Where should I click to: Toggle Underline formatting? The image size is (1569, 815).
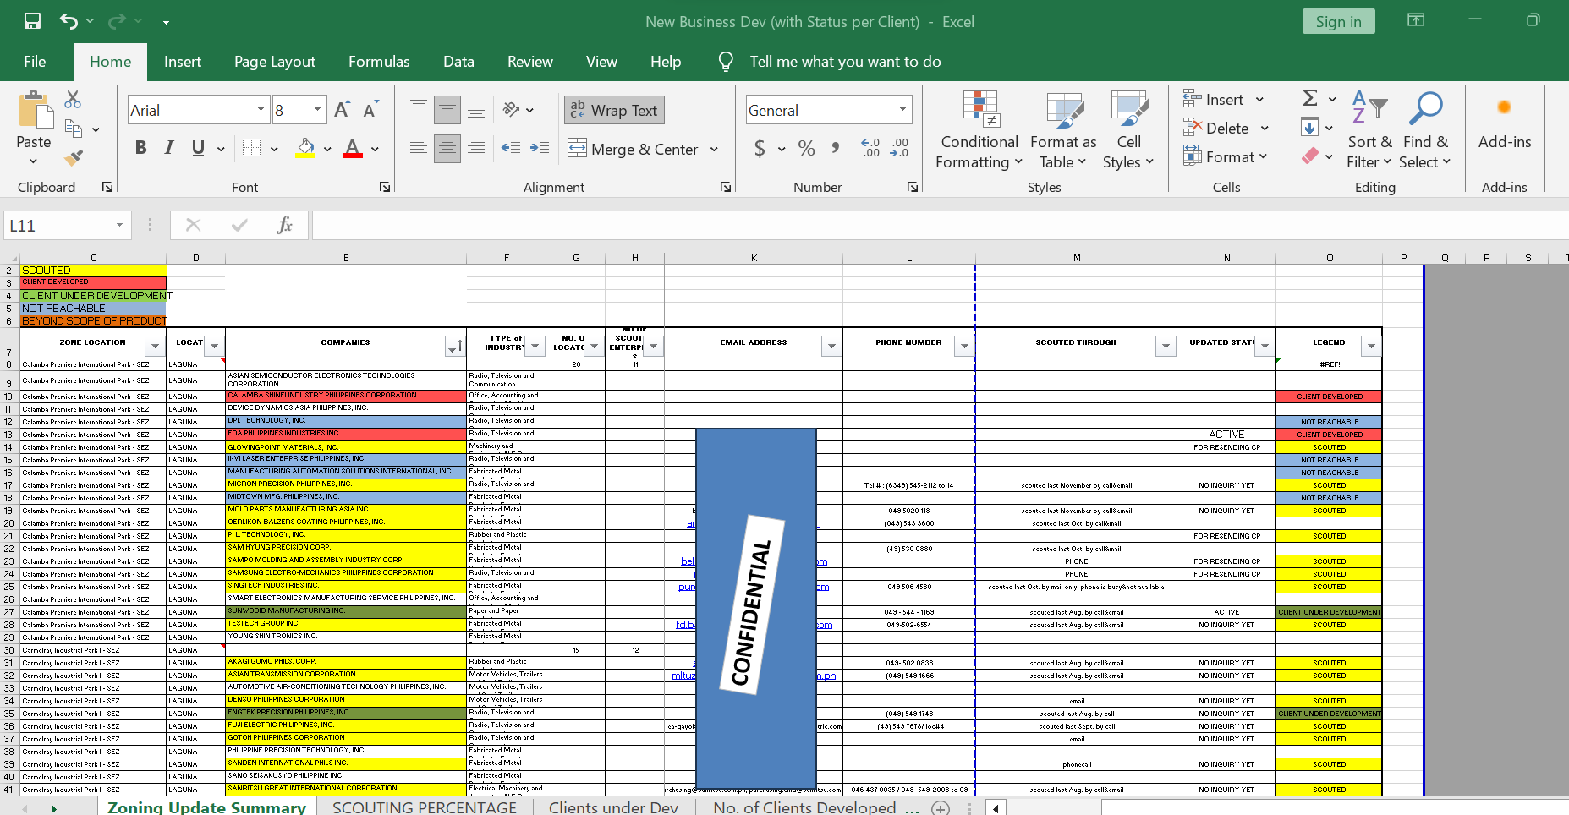[x=198, y=148]
